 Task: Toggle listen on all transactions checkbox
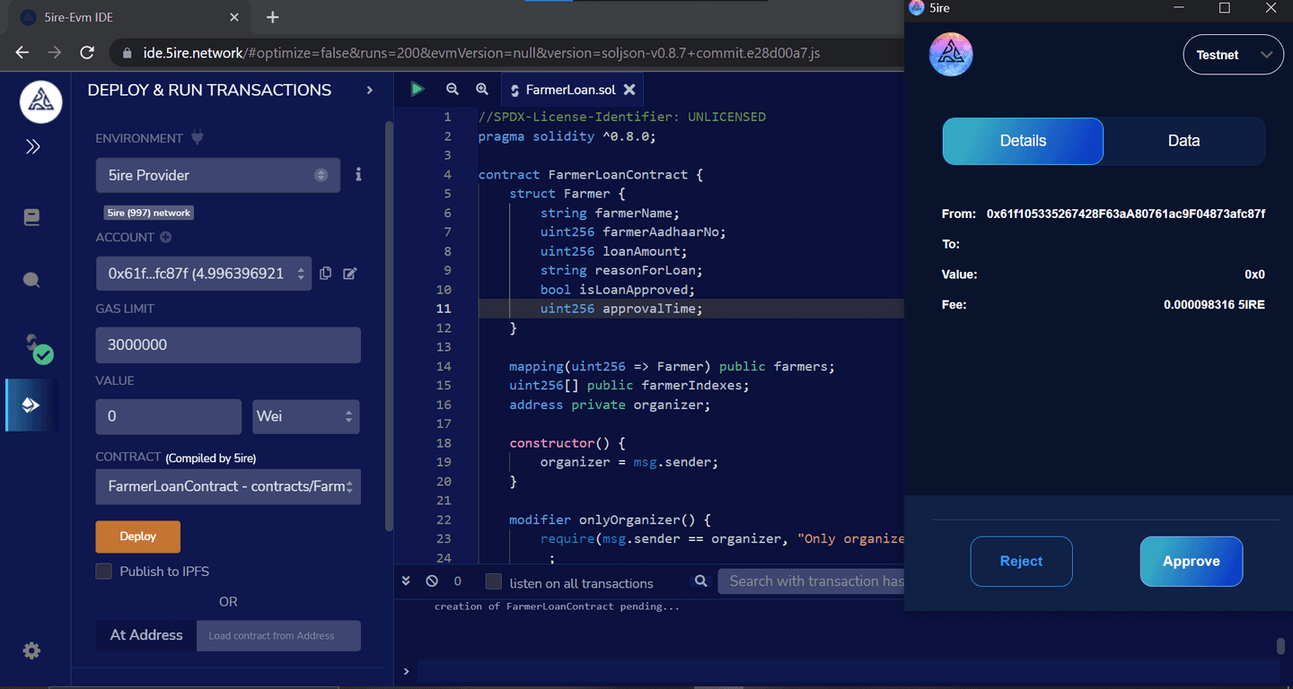point(493,582)
